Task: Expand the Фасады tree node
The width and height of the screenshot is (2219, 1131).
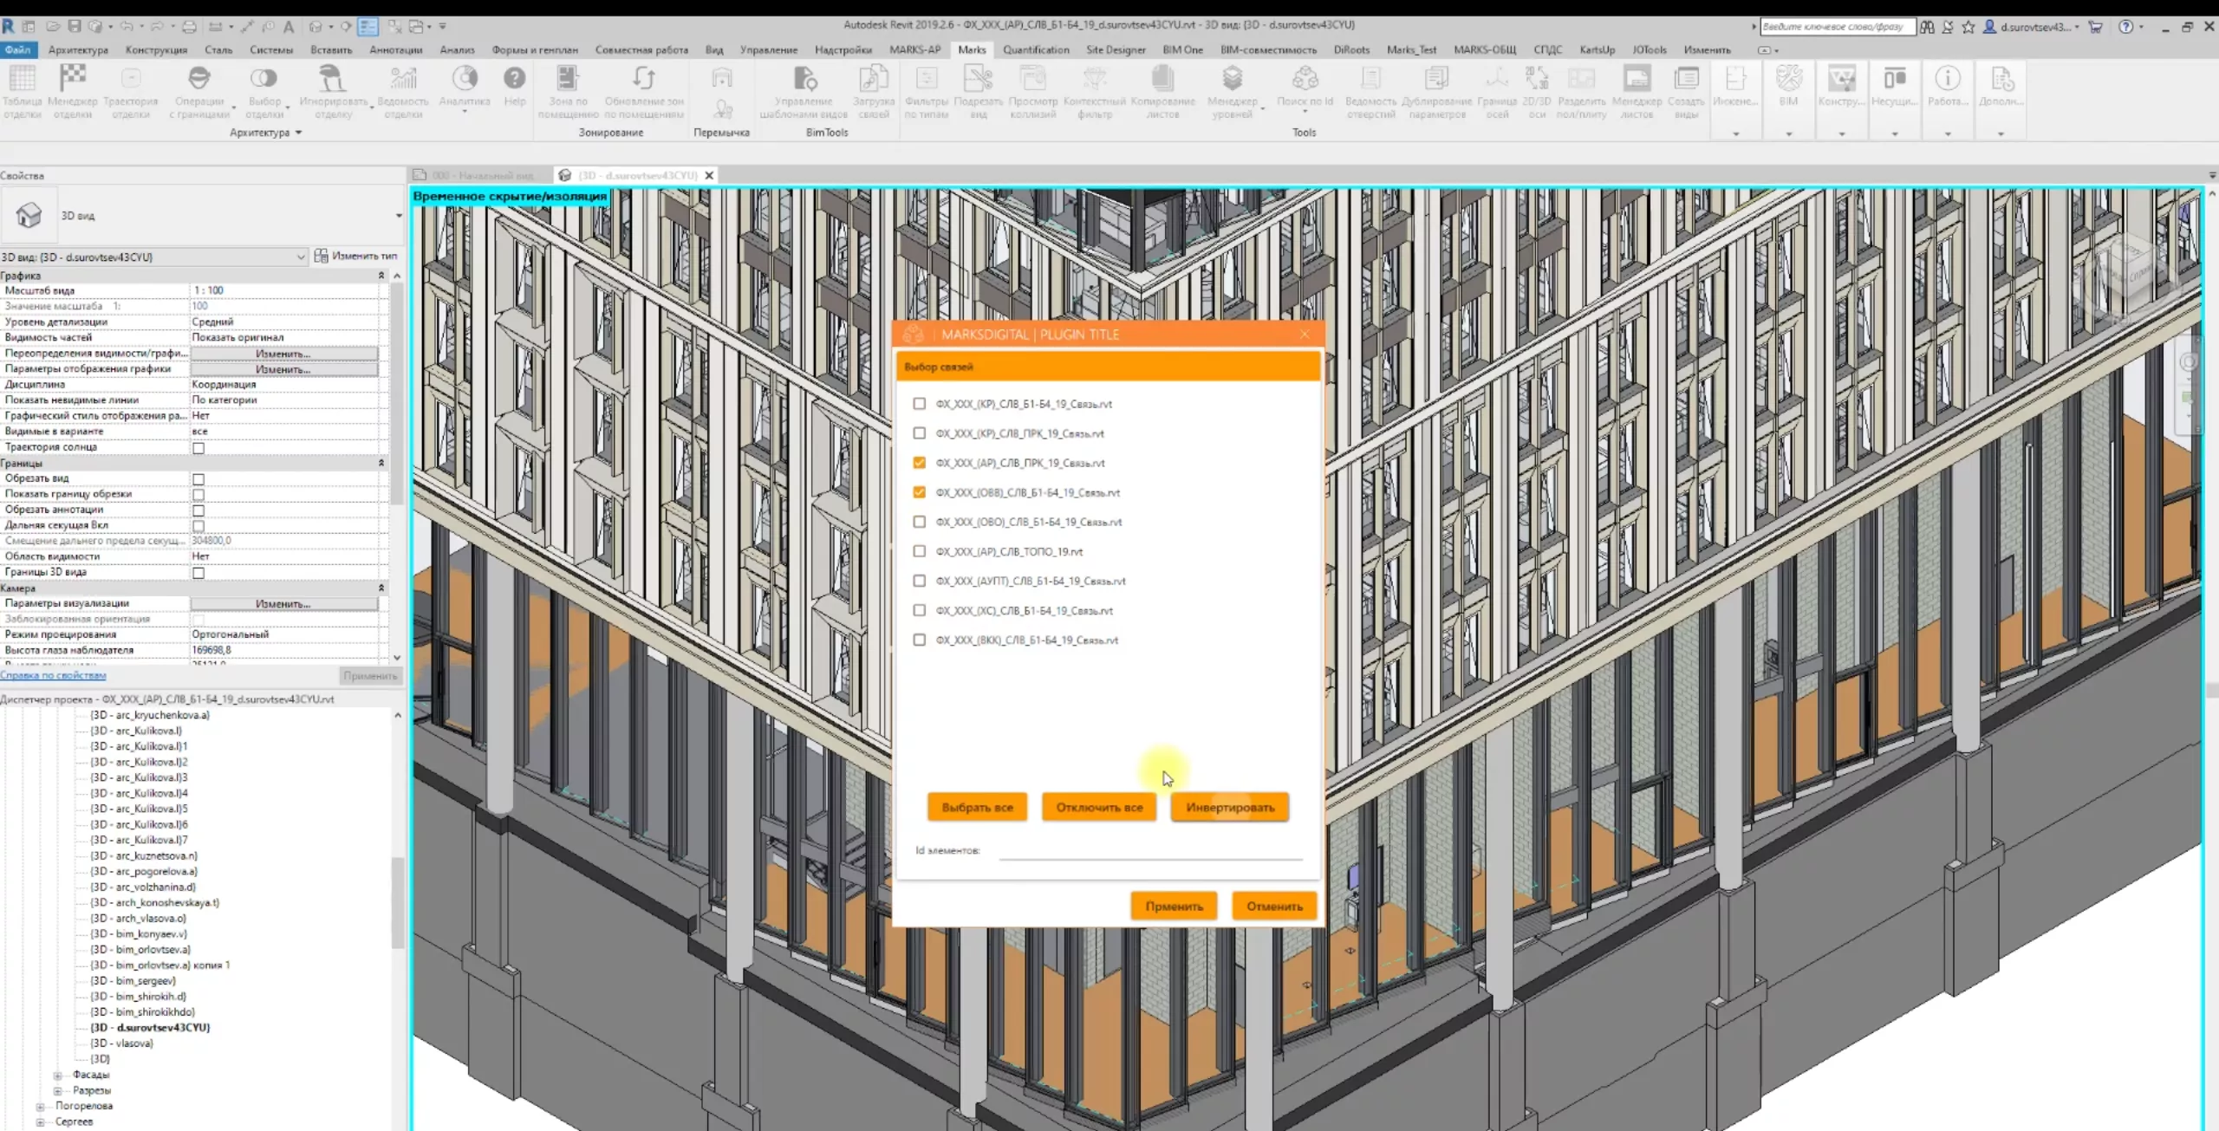Action: (x=58, y=1076)
